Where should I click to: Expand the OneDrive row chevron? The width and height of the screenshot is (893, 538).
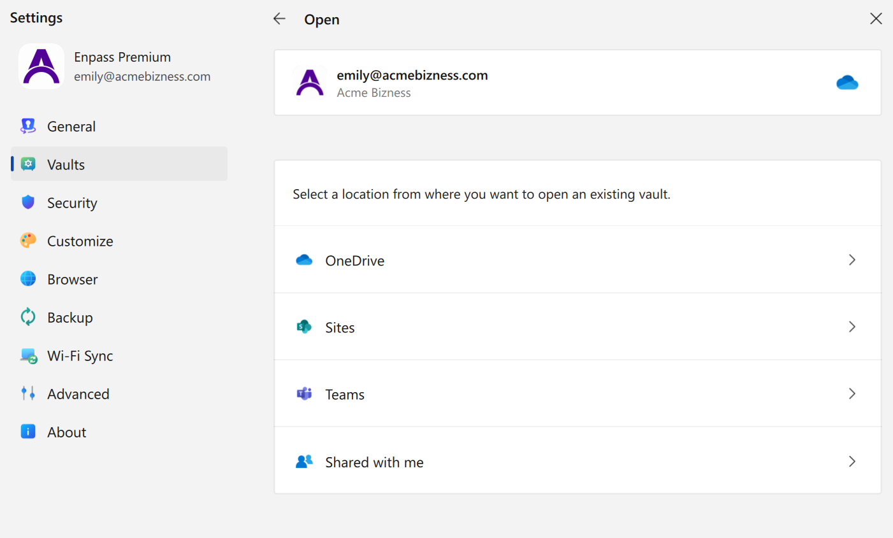pyautogui.click(x=852, y=260)
